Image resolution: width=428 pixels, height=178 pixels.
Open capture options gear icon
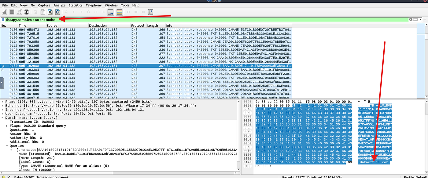27,12
